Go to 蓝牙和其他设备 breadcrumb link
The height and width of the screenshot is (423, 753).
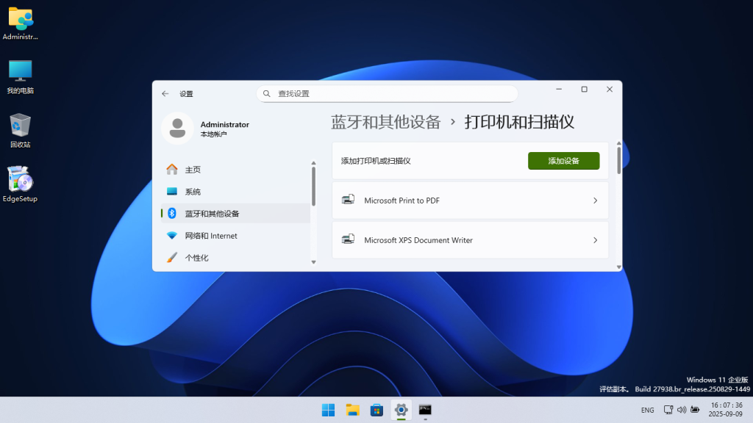tap(385, 123)
